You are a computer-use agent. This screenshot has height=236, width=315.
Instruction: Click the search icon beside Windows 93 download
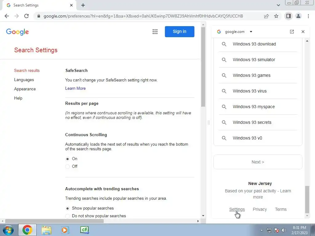click(224, 44)
